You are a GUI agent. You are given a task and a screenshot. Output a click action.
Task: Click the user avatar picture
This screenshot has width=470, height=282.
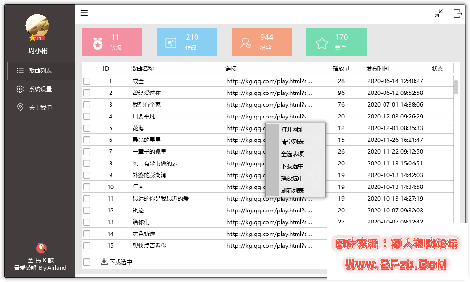point(38,27)
